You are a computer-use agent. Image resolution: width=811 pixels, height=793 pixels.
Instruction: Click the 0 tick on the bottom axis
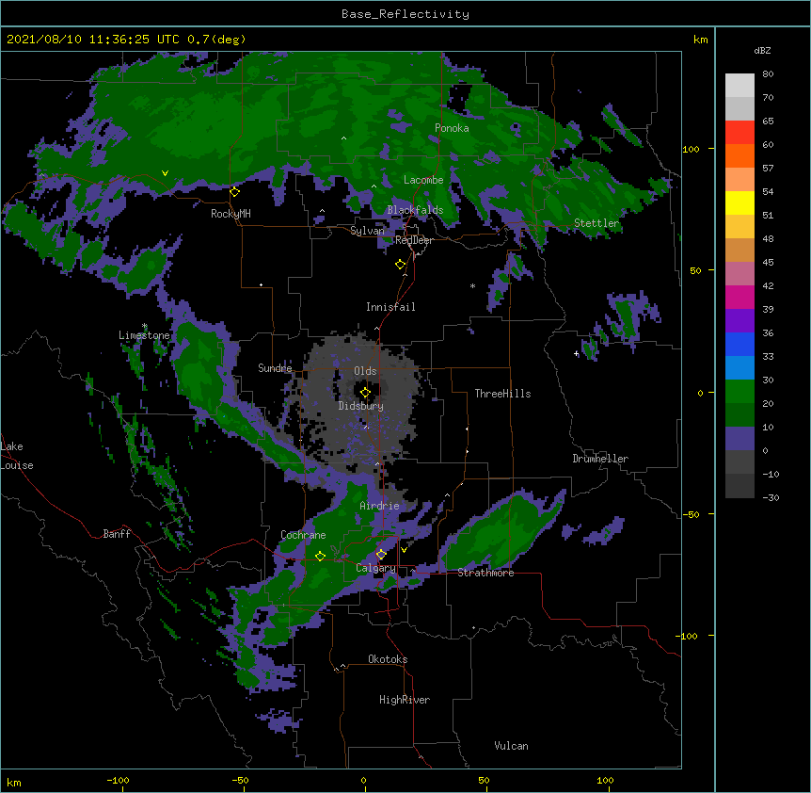coord(363,780)
